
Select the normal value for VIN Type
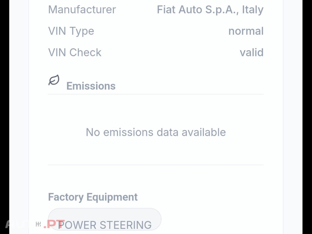coord(246,31)
